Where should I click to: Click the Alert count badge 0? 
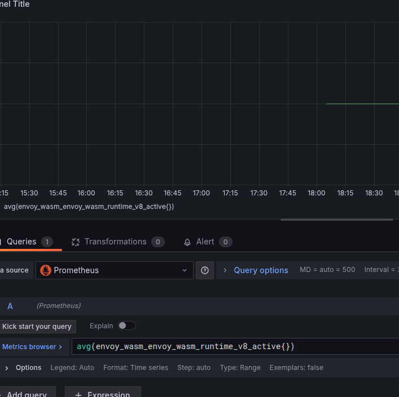pyautogui.click(x=225, y=242)
